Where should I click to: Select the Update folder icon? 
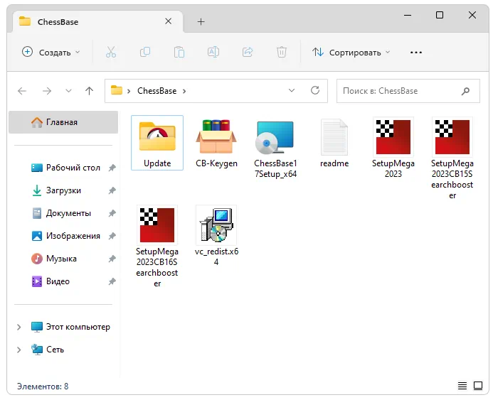point(157,137)
